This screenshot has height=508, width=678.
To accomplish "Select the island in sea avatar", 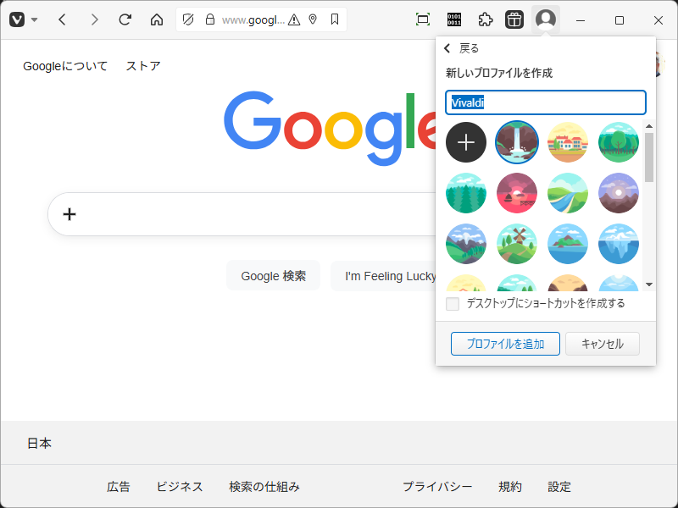I will (x=568, y=244).
